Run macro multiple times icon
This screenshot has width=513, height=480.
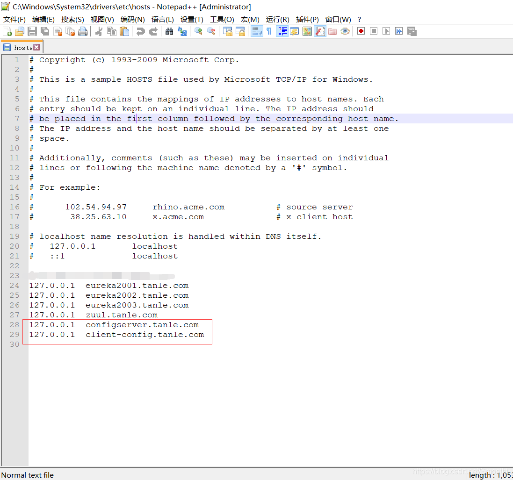click(x=399, y=31)
